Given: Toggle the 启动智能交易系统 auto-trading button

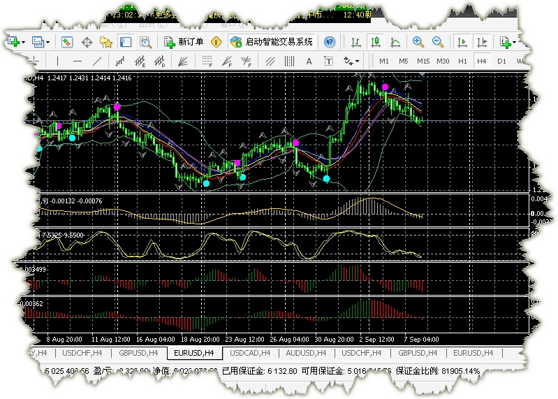Looking at the screenshot, I should point(272,42).
